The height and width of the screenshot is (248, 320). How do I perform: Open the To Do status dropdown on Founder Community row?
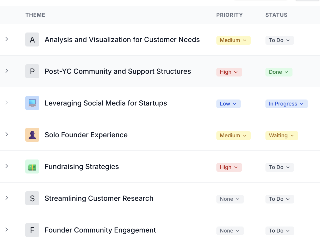[279, 231]
